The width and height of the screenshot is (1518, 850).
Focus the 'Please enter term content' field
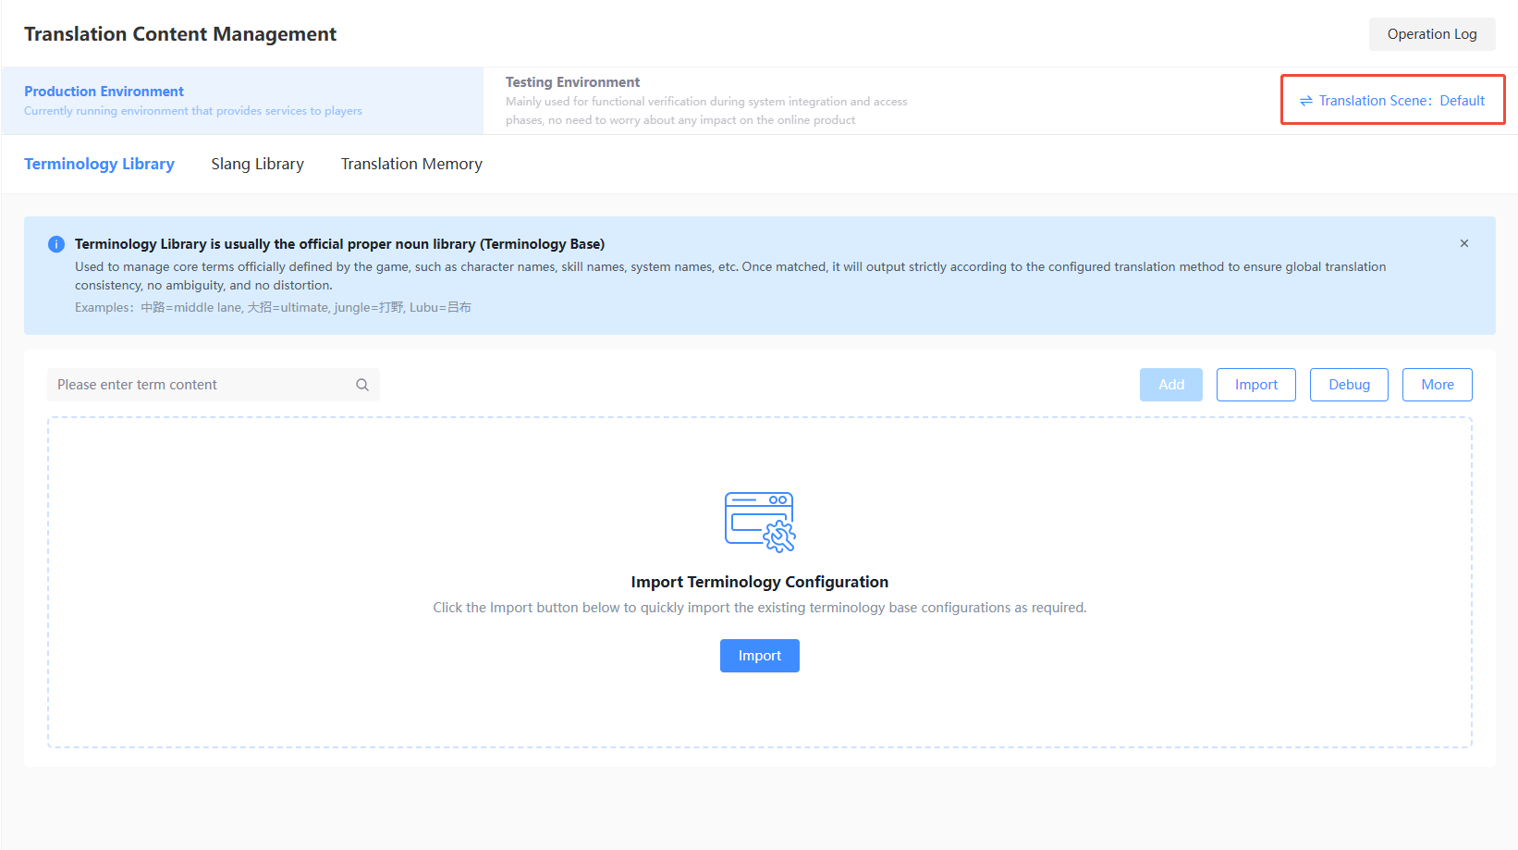(x=214, y=385)
